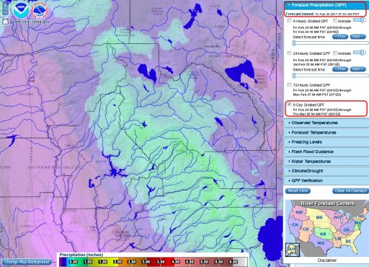
Task: Select NE region on River Forecast Centers map
Action: [361, 216]
